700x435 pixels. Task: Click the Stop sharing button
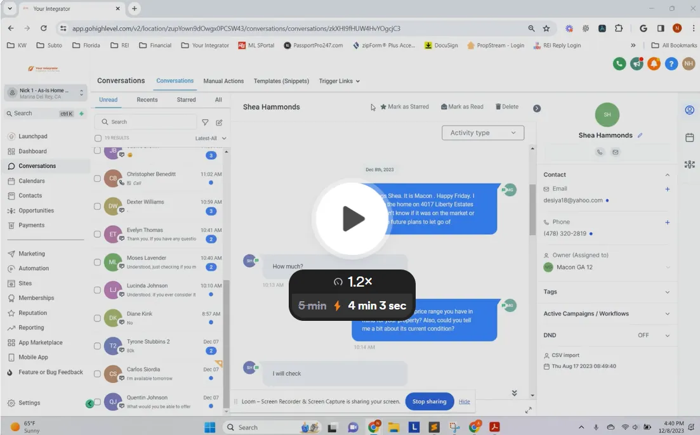pos(430,401)
